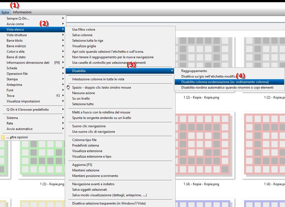
Task: Toggle Salva modo visualizzazione option
Action: [120, 195]
